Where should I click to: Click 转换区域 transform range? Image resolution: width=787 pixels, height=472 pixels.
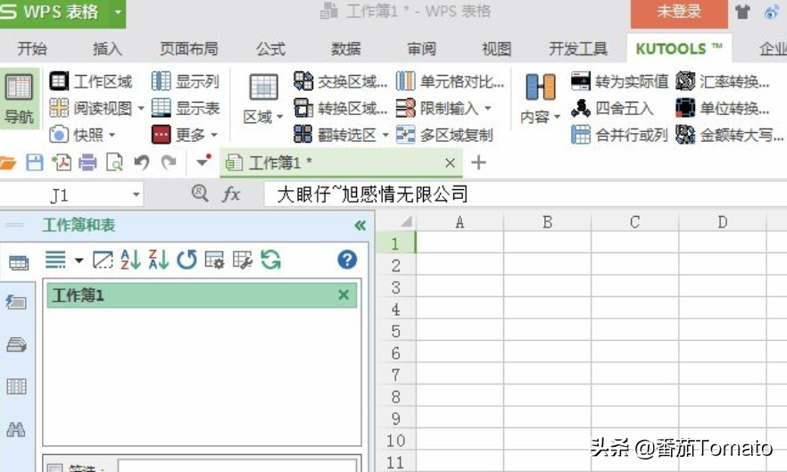(x=340, y=108)
